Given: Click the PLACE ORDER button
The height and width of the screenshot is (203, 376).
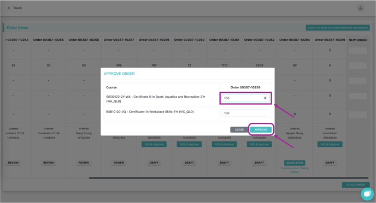Looking at the screenshot, I should (x=356, y=185).
